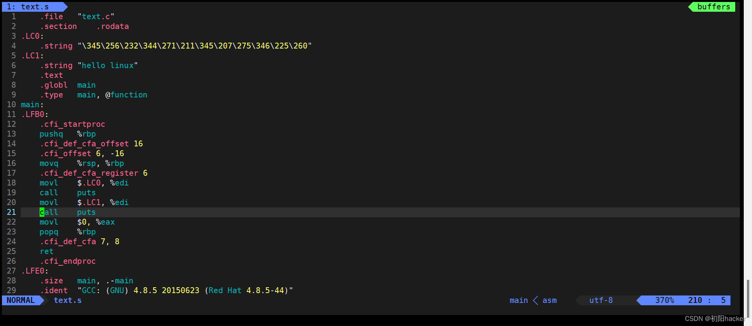Click the buffers label in tabline
This screenshot has height=326, width=752.
click(x=714, y=7)
